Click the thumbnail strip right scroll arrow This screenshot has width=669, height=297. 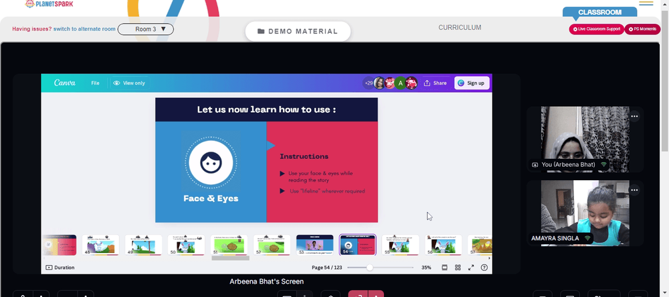click(x=490, y=258)
